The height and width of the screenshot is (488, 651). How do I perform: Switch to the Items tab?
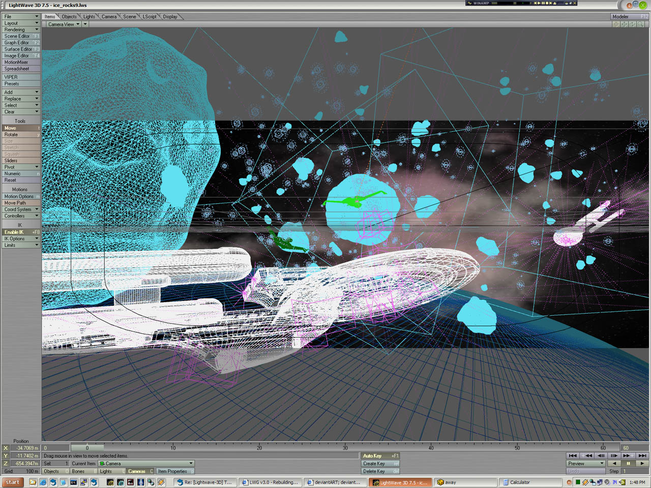click(x=50, y=16)
